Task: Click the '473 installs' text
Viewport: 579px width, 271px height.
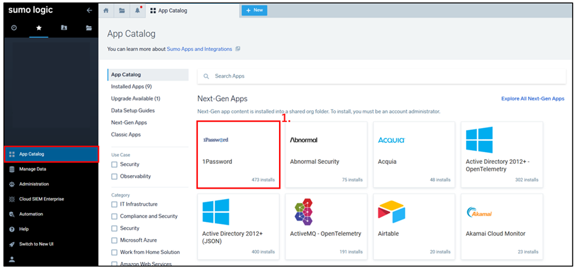Action: pyautogui.click(x=263, y=180)
